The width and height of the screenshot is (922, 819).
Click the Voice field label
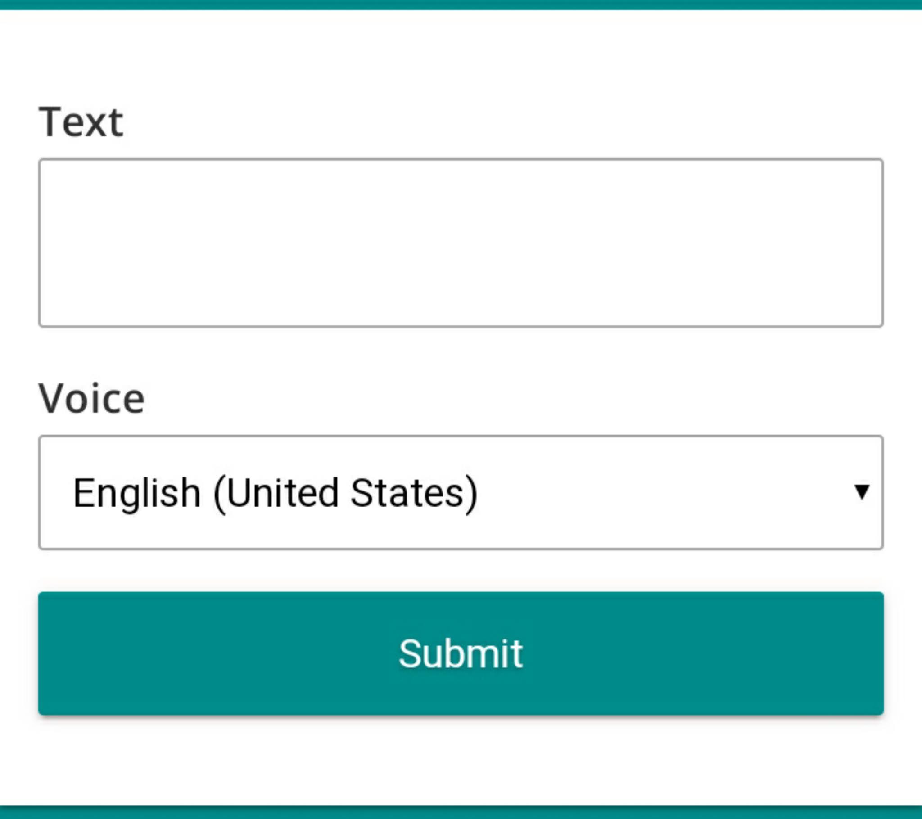[91, 398]
